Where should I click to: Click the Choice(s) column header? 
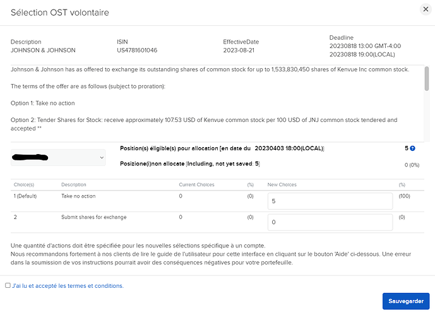click(x=24, y=184)
